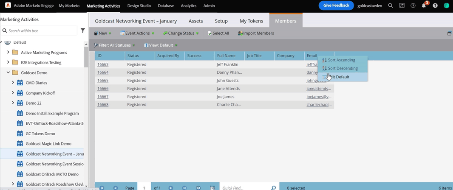The height and width of the screenshot is (190, 453).
Task: Focus the Search within tree field
Action: click(39, 31)
